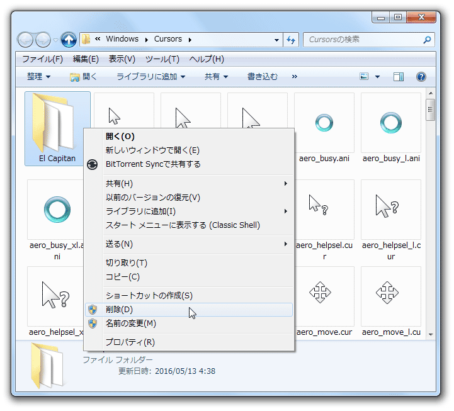Click the folder icon in address bar

86,39
